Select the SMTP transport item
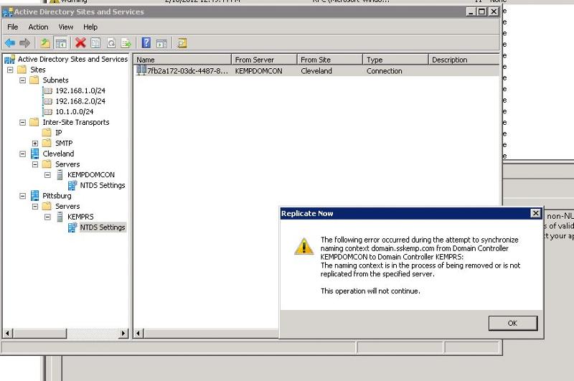The height and width of the screenshot is (381, 574). click(64, 143)
